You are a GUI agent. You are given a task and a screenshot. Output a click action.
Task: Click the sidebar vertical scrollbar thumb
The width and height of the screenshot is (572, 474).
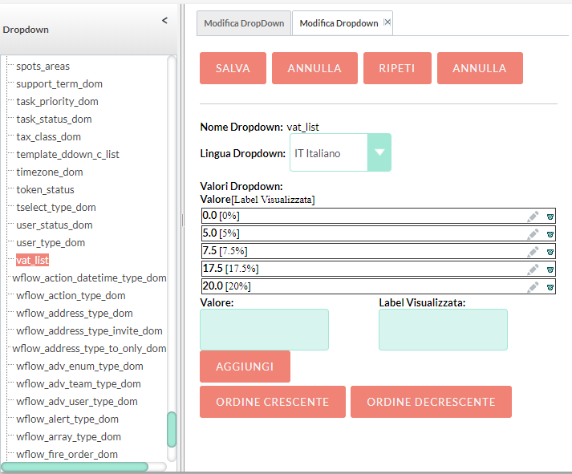(172, 430)
